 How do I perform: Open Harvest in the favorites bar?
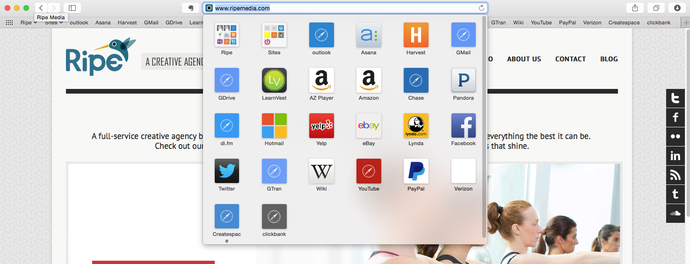click(127, 22)
